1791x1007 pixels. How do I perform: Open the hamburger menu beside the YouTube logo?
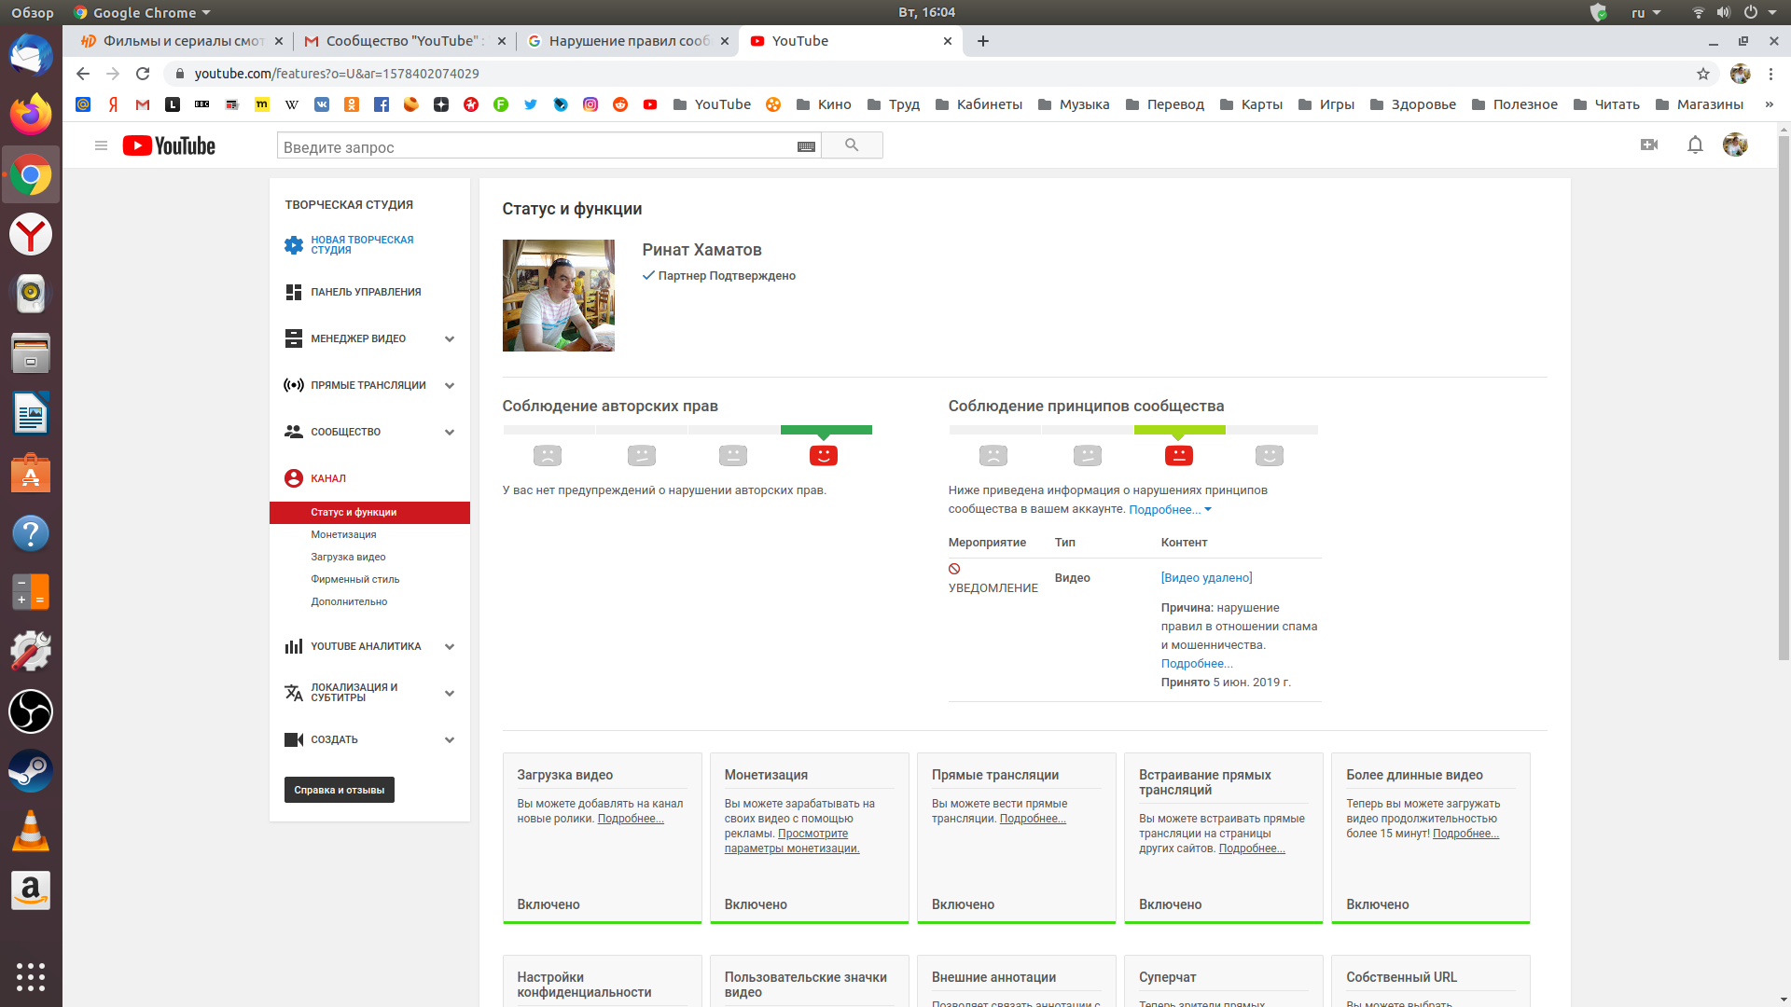[101, 145]
